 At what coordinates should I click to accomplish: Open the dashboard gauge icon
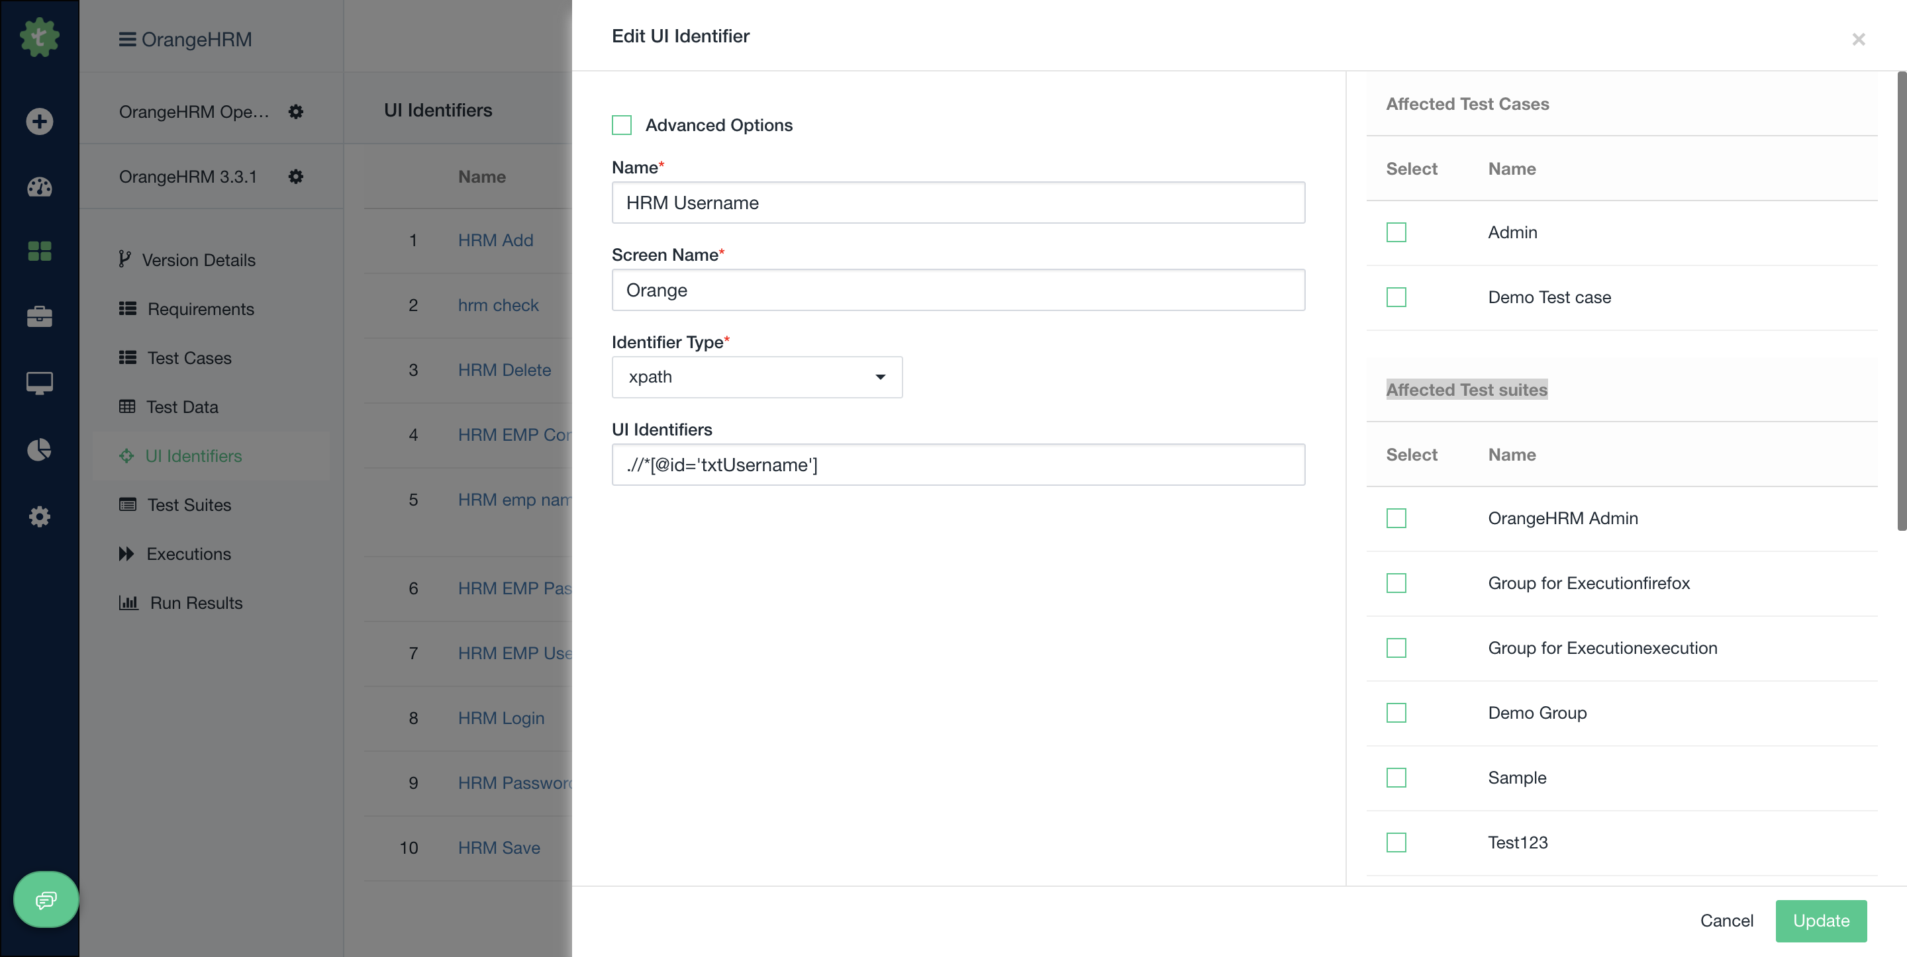[39, 187]
